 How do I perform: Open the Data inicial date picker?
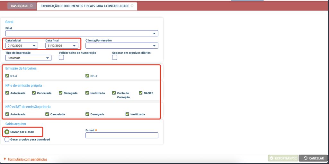[x=34, y=46]
